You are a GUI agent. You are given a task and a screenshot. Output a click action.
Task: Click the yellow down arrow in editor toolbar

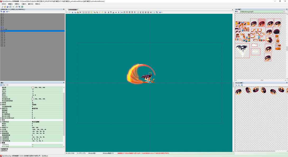click(102, 12)
